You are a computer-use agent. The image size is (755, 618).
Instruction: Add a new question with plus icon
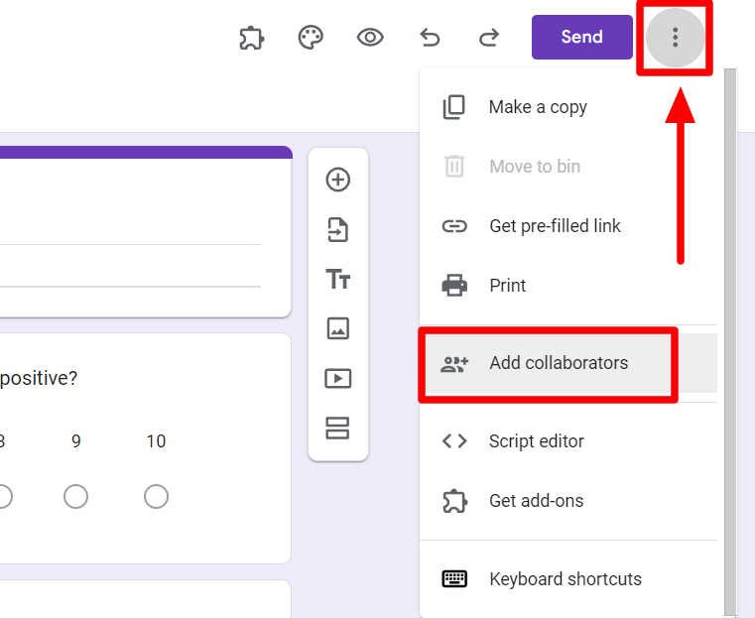coord(338,180)
